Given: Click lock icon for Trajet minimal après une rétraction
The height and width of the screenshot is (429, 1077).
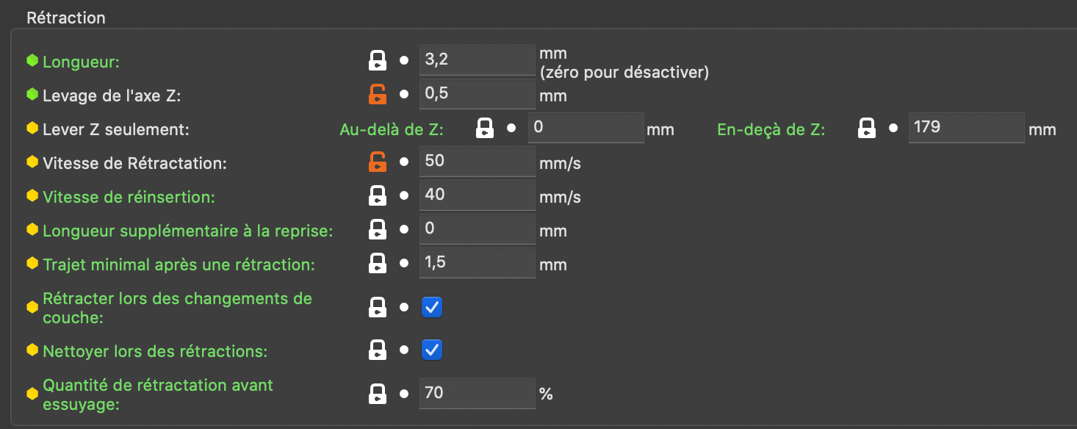Looking at the screenshot, I should (x=377, y=263).
